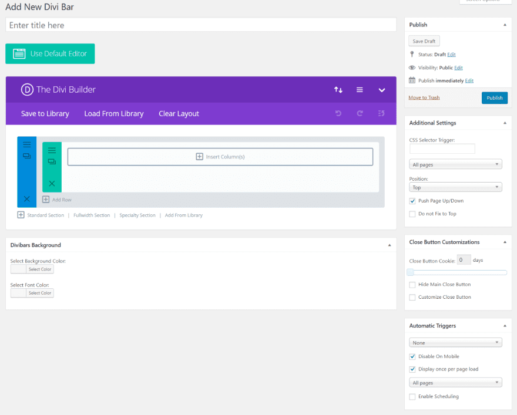Enable Do not Fix to Top
Screen dimensions: 517x415
tap(412, 214)
